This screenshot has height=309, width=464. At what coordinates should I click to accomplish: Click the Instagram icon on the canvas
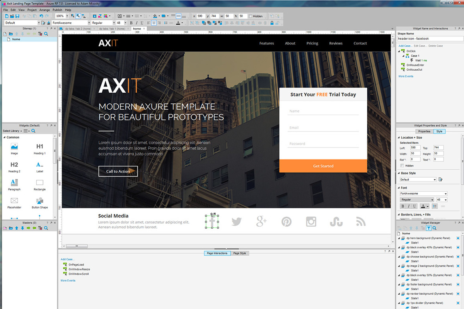click(x=311, y=221)
